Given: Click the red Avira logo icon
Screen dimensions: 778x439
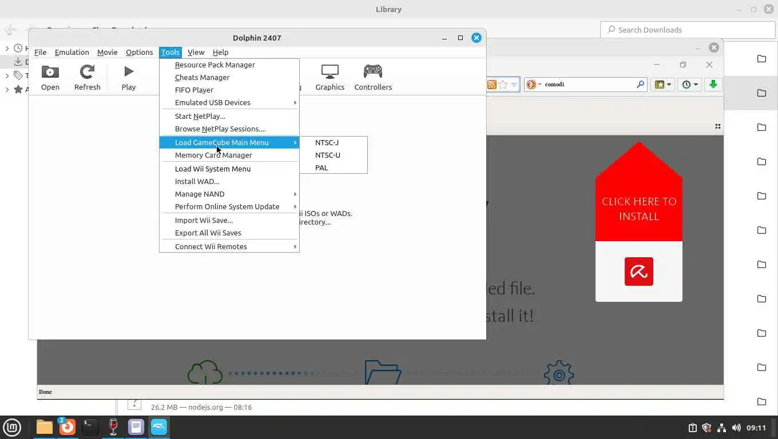Looking at the screenshot, I should pos(639,272).
